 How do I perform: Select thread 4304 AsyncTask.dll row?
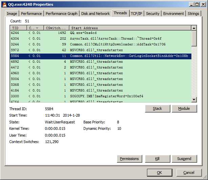point(101,39)
